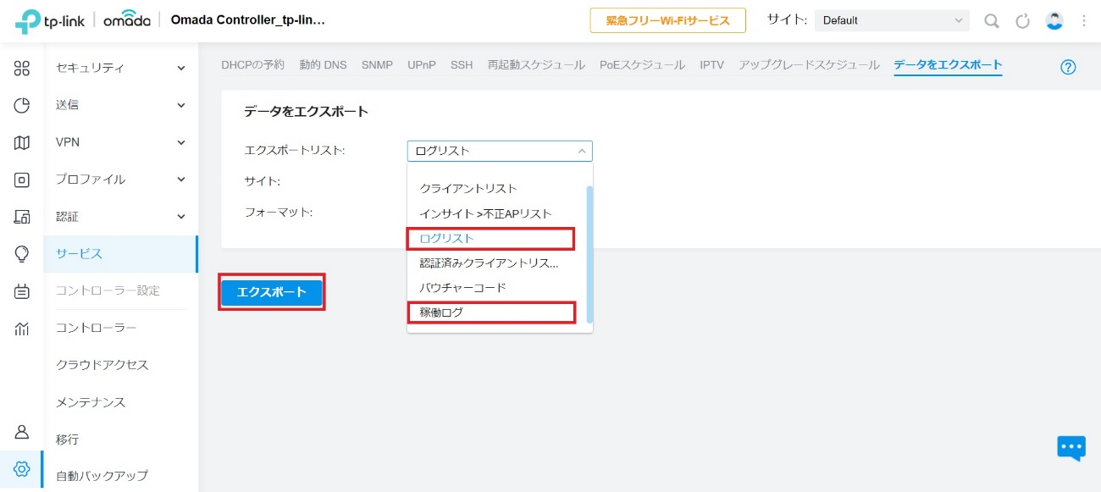Switch to the 再起動スケジュール tab
The width and height of the screenshot is (1101, 492).
536,64
